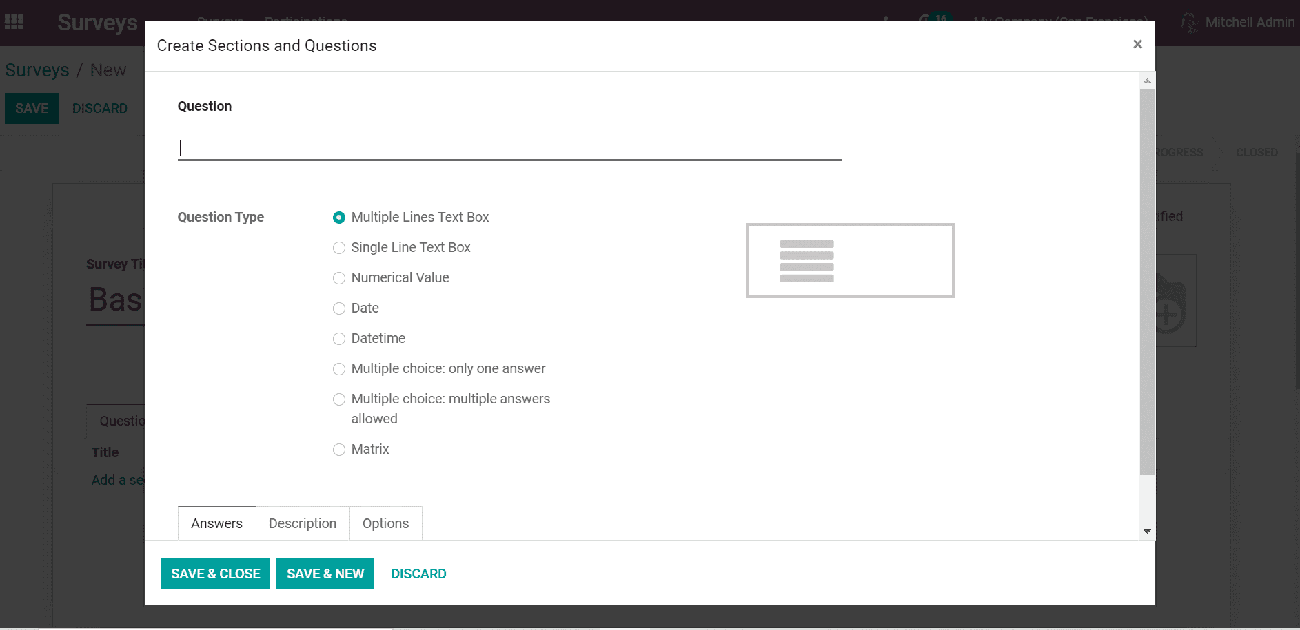Screen dimensions: 1300x630
Task: Click the dialog scroll down arrow
Action: pos(1147,531)
